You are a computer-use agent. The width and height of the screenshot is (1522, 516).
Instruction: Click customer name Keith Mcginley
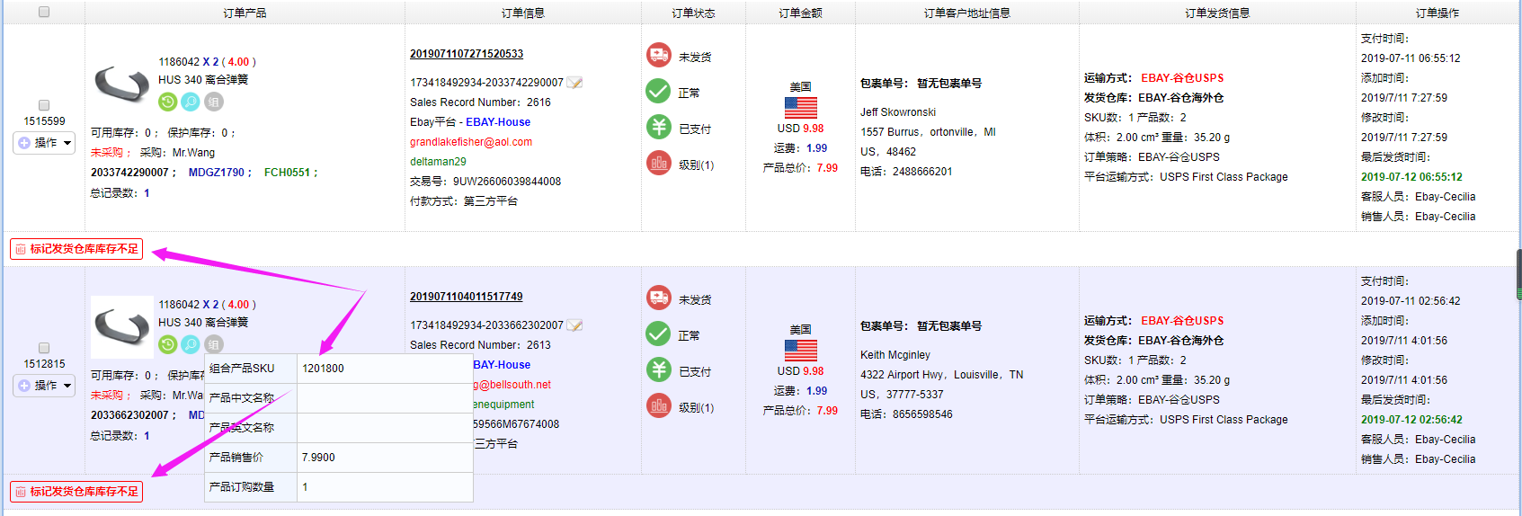895,355
